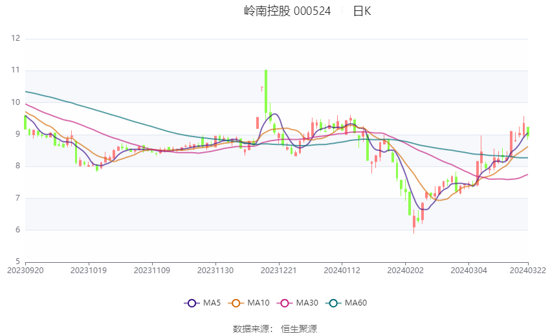Click the price axis value 12

16,38
